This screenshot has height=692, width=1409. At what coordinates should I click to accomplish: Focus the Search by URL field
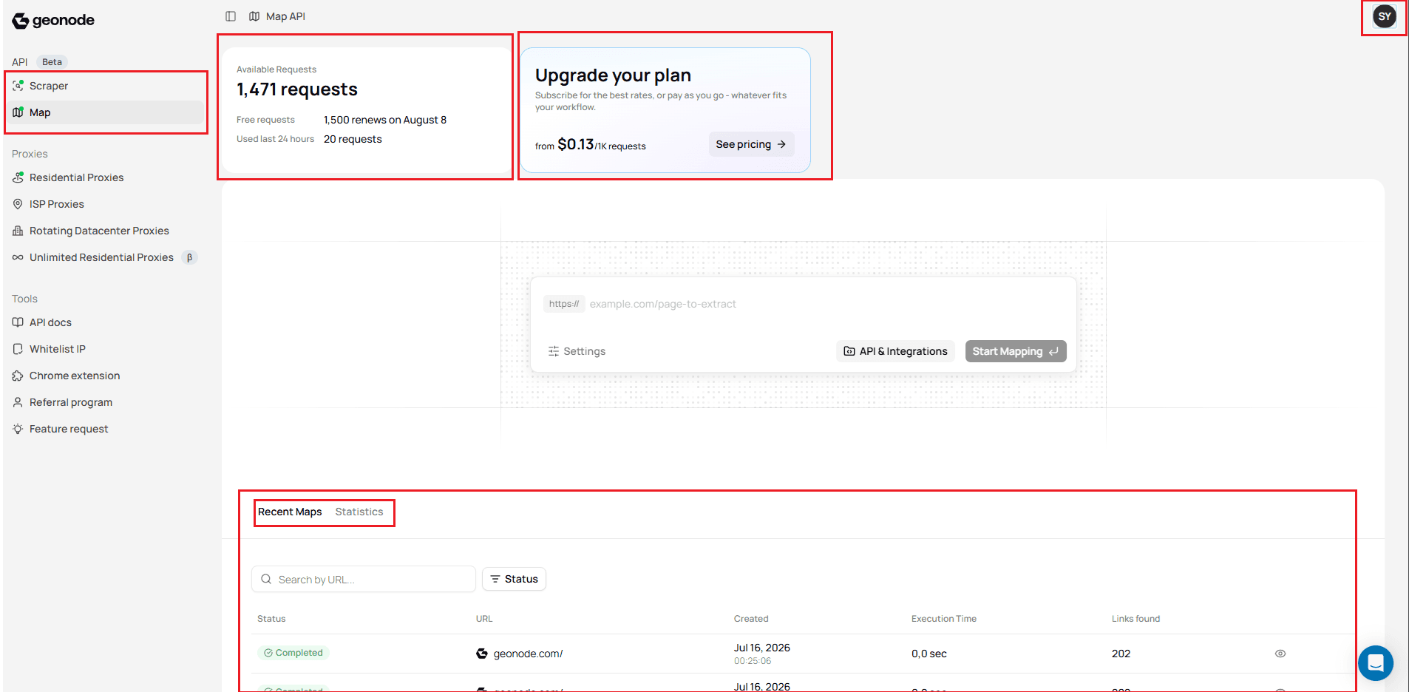click(x=364, y=579)
